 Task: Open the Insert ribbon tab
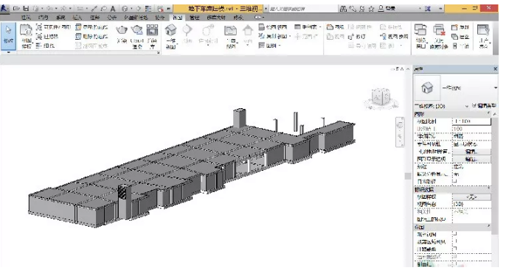77,18
